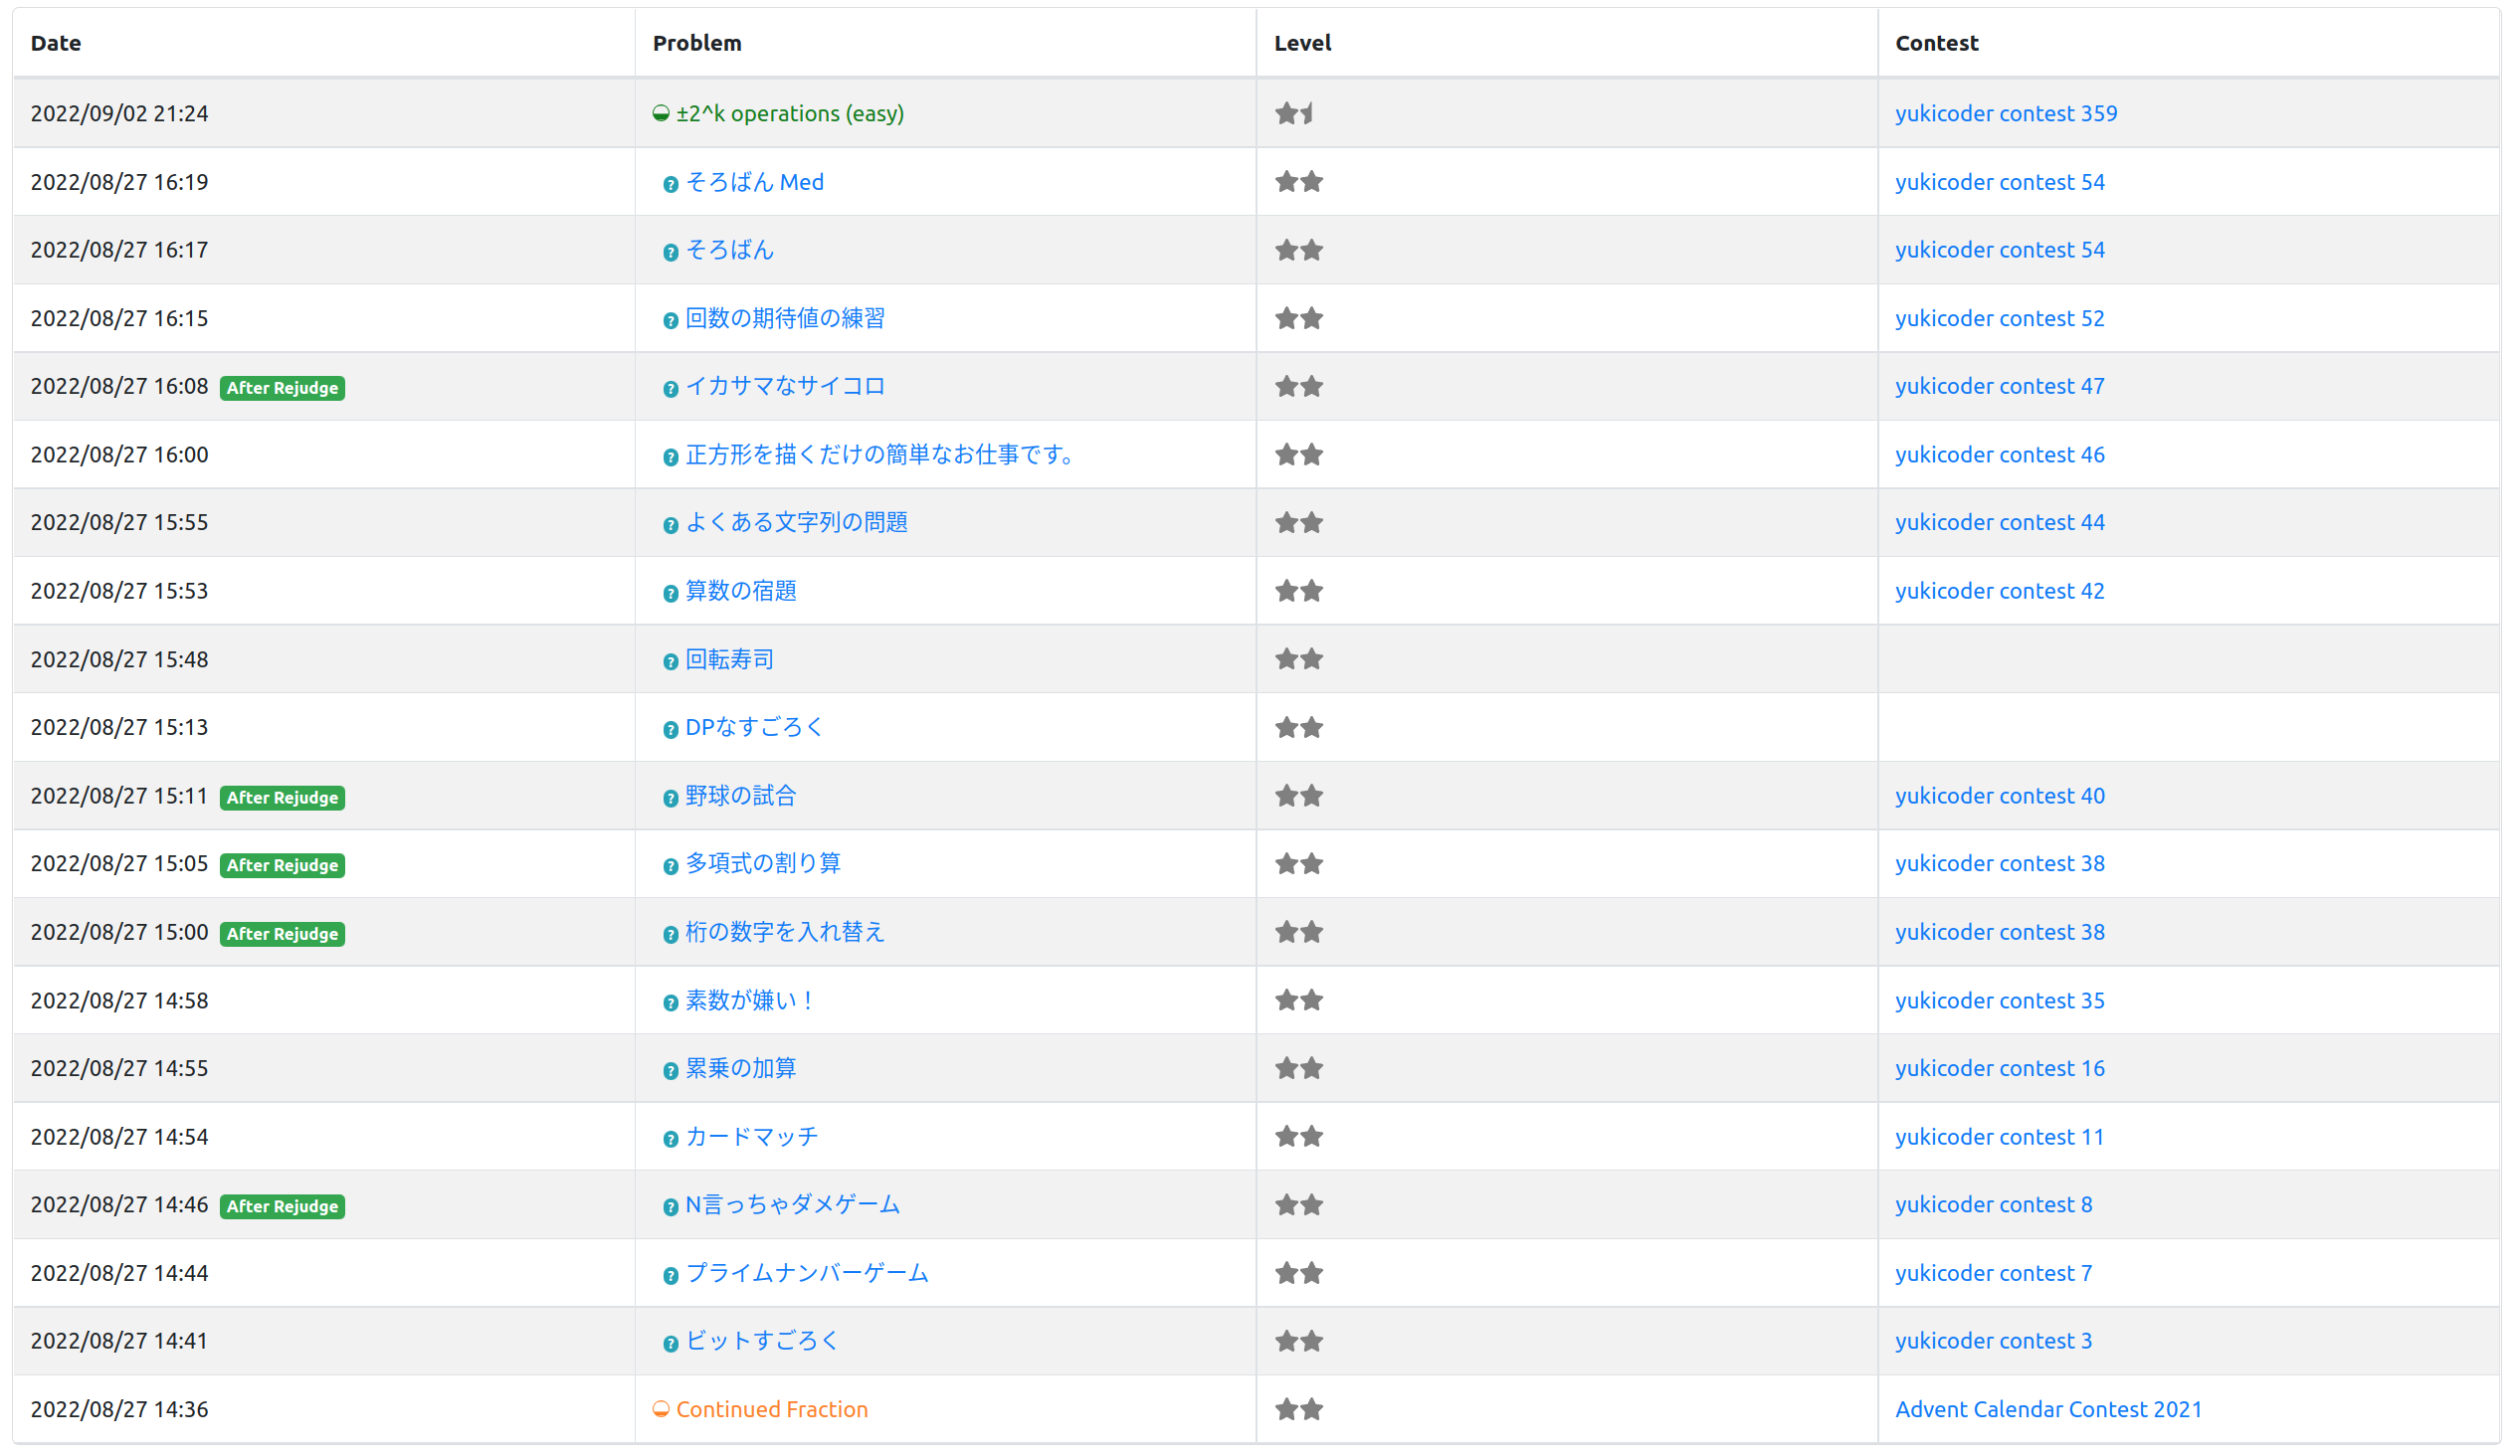Image resolution: width=2520 pixels, height=1456 pixels.
Task: Click question-mark icon beside 回転寿司
Action: coord(671,661)
